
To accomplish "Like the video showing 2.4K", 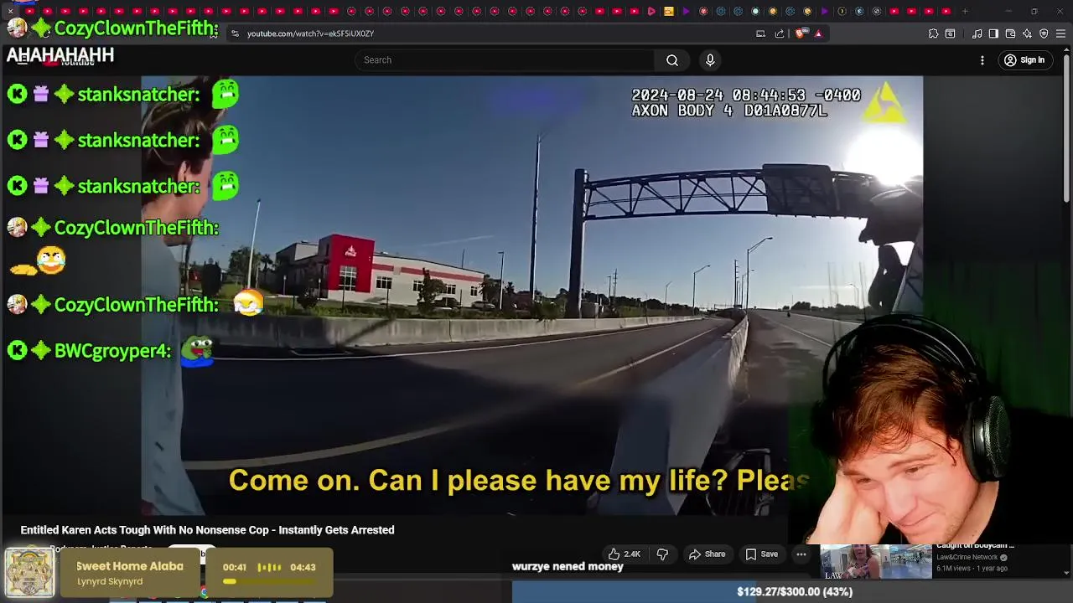I will [x=625, y=554].
